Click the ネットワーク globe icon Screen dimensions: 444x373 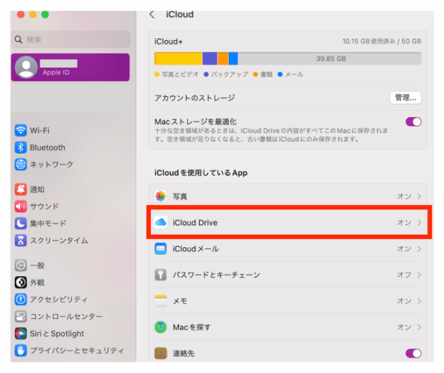(21, 164)
